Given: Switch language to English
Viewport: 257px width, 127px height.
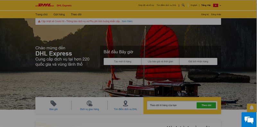Looking at the screenshot, I should [194, 5].
